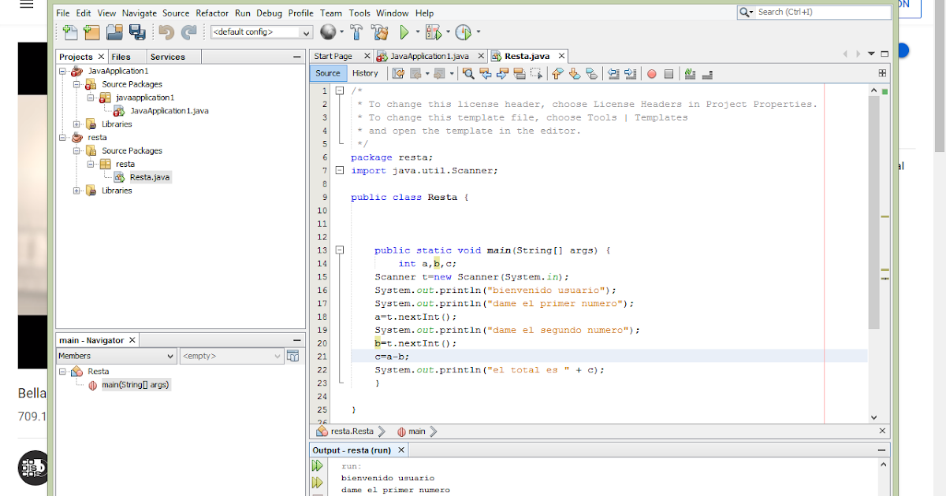Viewport: 946px width, 496px height.
Task: Switch to the JavaApplication1.java tab
Action: [430, 56]
